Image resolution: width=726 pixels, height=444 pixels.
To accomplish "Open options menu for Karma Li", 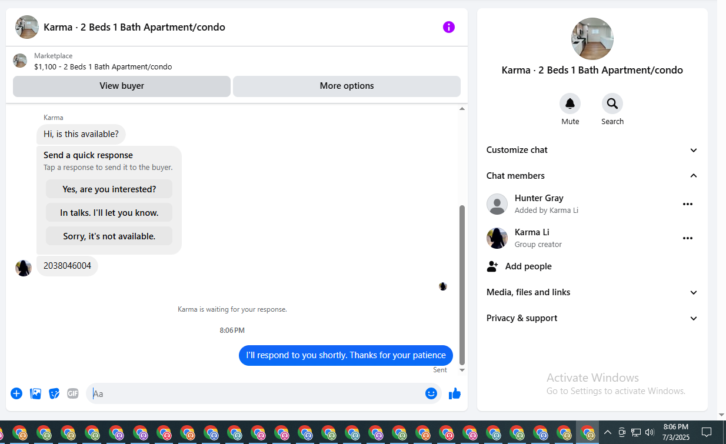I will pos(687,238).
